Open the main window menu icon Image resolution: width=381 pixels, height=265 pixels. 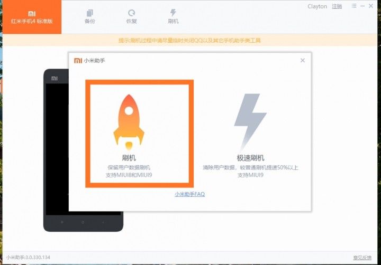pos(354,6)
